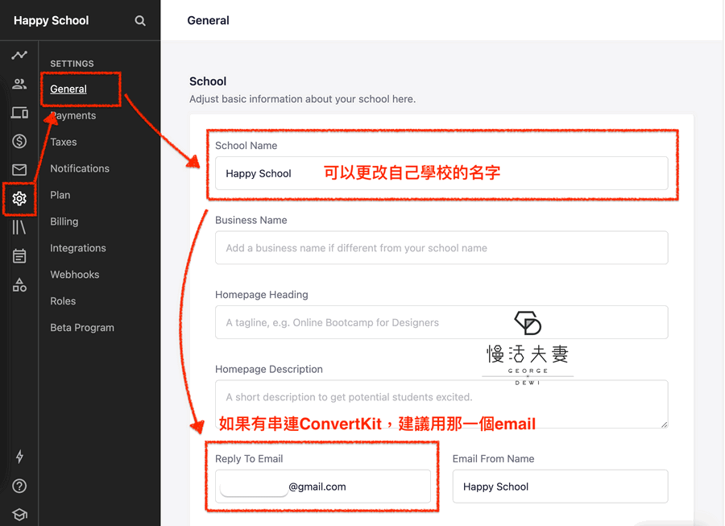Open the help question mark icon

[19, 486]
